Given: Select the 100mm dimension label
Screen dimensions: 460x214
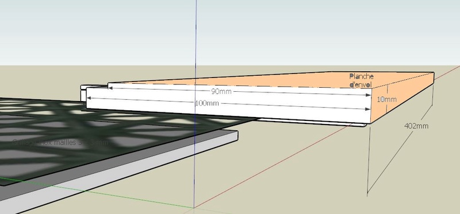Looking at the screenshot, I should 207,103.
